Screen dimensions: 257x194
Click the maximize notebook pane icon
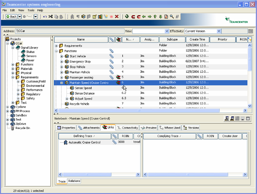[x=248, y=118]
